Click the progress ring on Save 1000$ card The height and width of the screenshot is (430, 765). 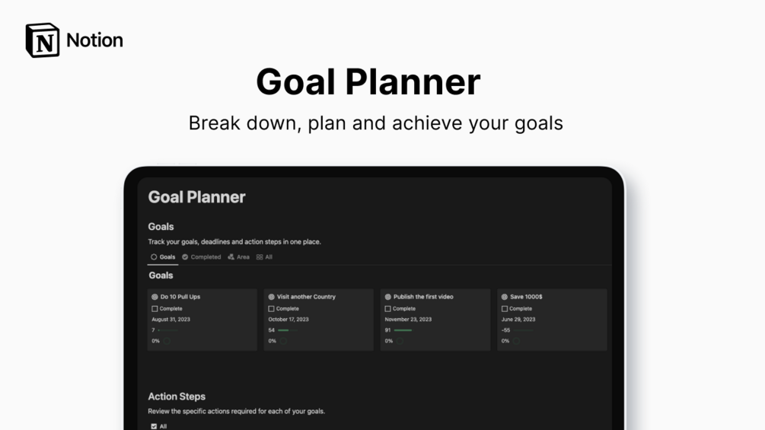(516, 341)
